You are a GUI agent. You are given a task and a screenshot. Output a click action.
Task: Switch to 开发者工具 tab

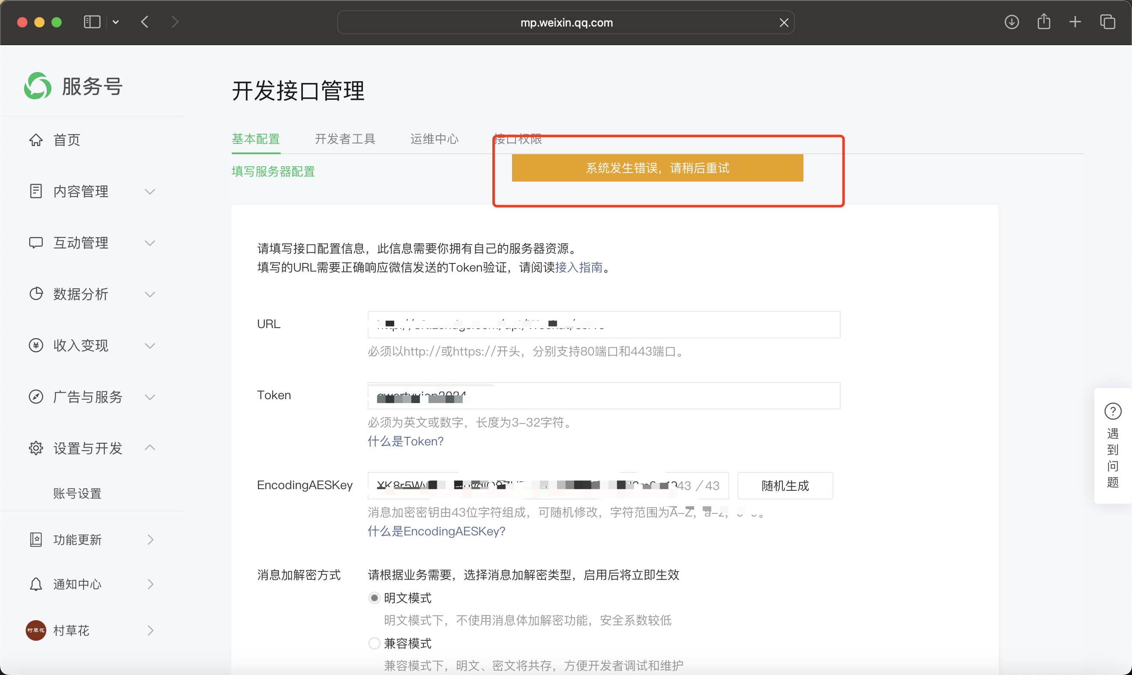(345, 139)
